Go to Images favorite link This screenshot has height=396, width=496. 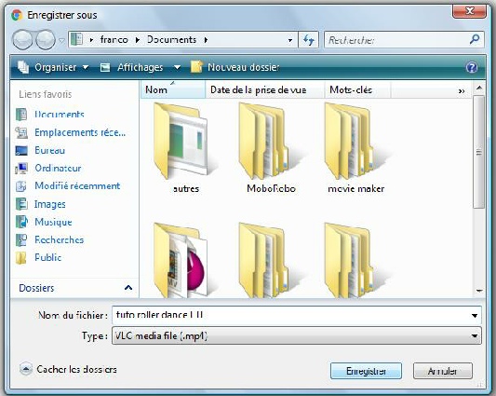coord(50,204)
